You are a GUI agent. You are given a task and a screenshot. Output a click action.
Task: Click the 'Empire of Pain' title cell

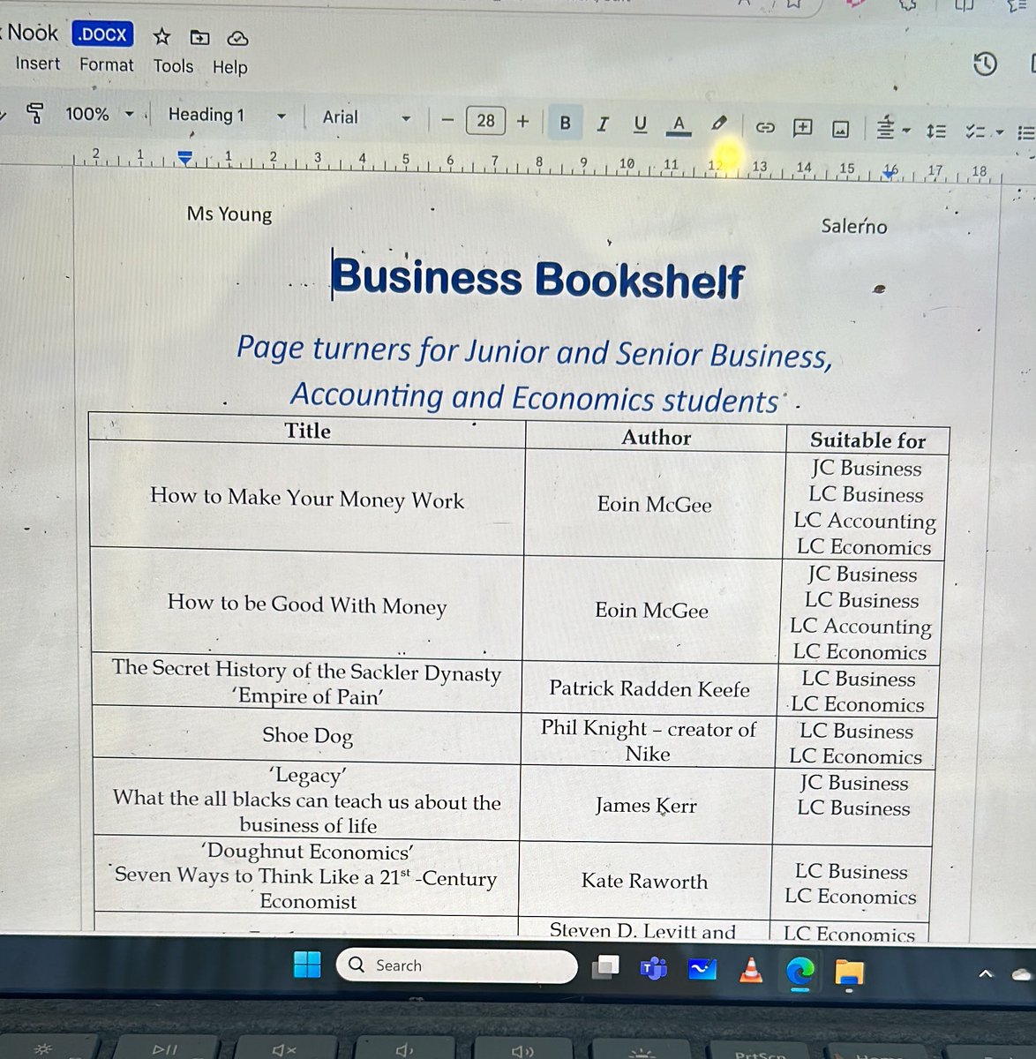(x=305, y=682)
